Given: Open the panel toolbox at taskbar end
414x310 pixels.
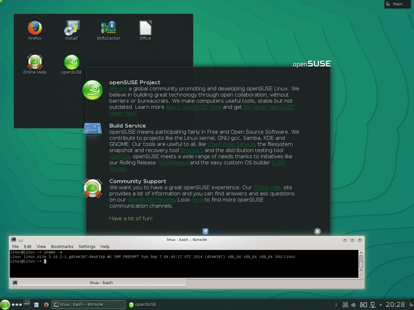Looking at the screenshot, I should [x=411, y=305].
